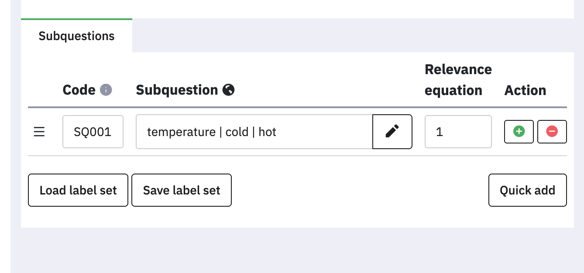Image resolution: width=584 pixels, height=273 pixels.
Task: Focus the SQ001 code field
Action: 93,132
